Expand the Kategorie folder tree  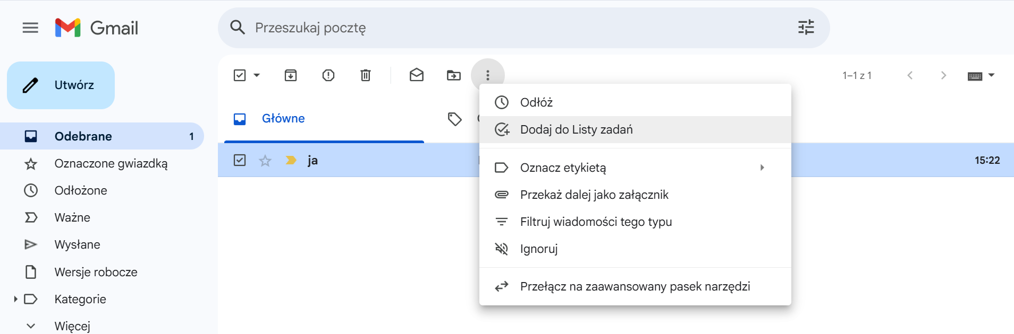(15, 299)
